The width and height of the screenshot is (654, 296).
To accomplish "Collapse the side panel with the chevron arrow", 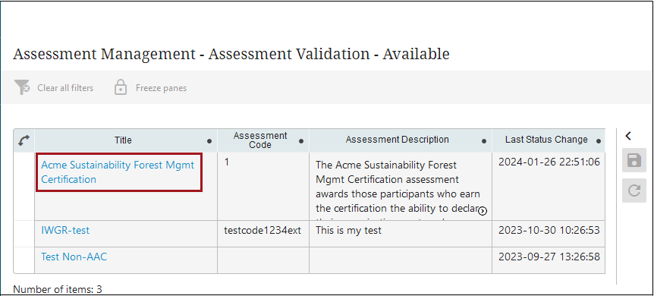I will 628,136.
